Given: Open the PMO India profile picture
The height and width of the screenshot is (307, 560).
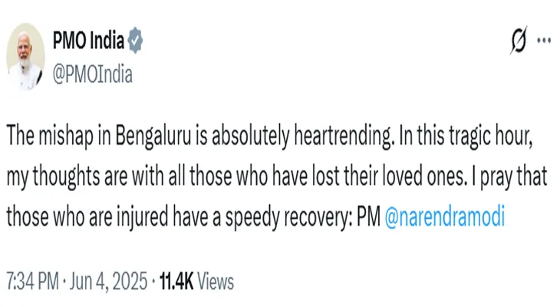Looking at the screenshot, I should pos(25,57).
